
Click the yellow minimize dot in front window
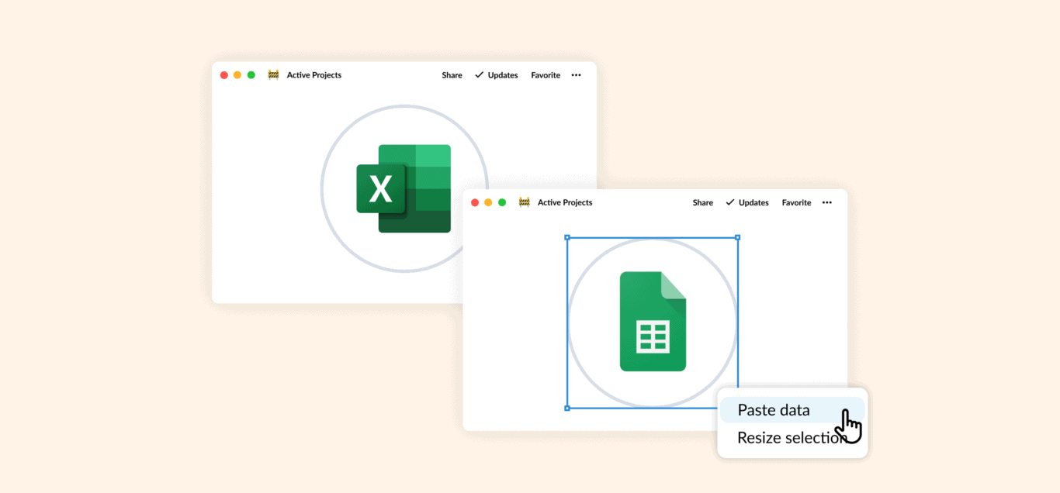(x=487, y=202)
